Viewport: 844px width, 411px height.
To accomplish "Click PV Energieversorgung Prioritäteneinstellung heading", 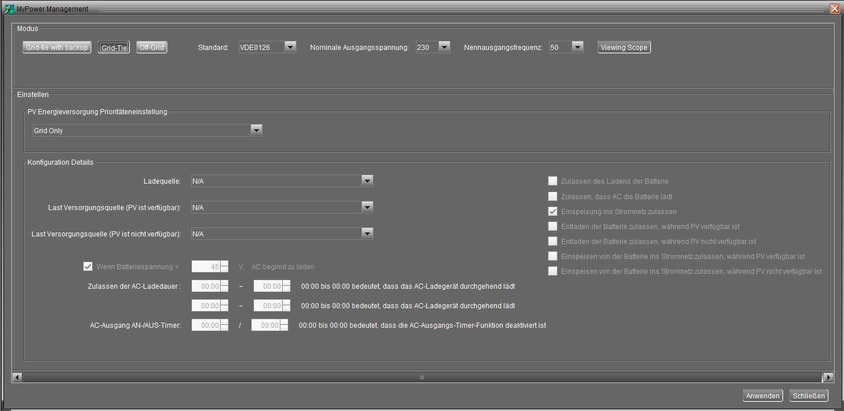I will point(97,112).
